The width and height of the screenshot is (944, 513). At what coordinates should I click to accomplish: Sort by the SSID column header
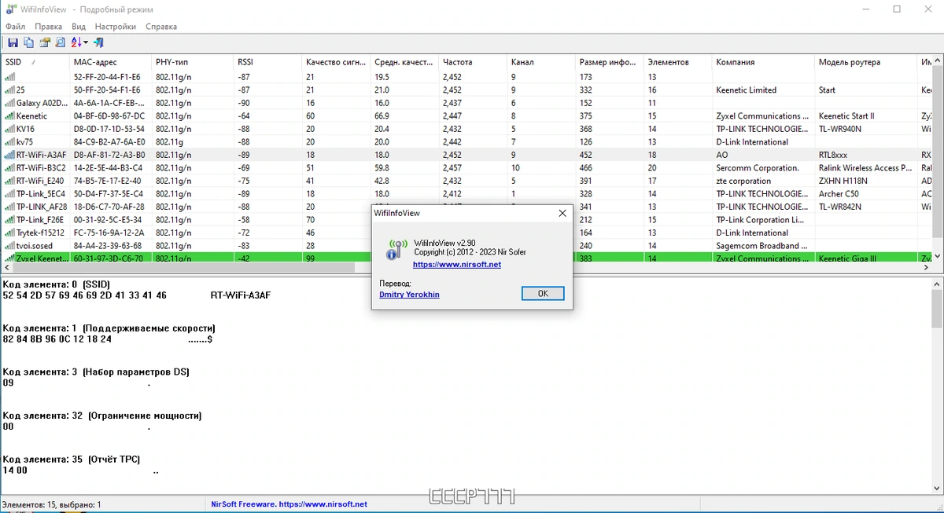click(35, 62)
